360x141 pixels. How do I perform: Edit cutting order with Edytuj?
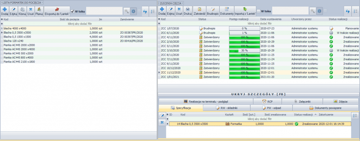171,11
